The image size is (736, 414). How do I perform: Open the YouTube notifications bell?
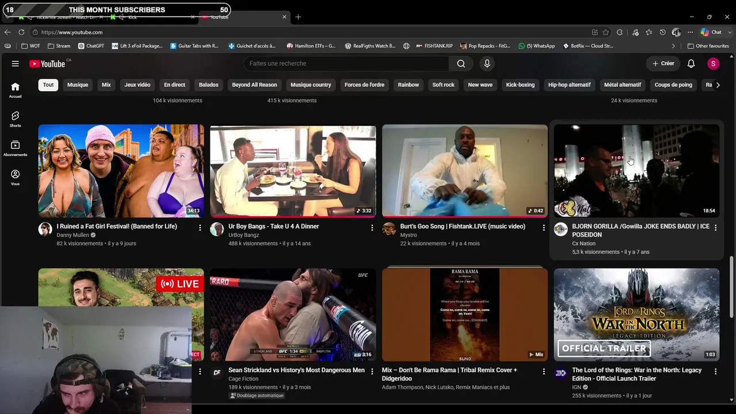click(x=691, y=64)
